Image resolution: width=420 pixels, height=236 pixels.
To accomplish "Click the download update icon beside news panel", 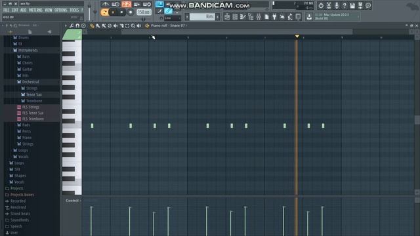I will pyautogui.click(x=309, y=17).
